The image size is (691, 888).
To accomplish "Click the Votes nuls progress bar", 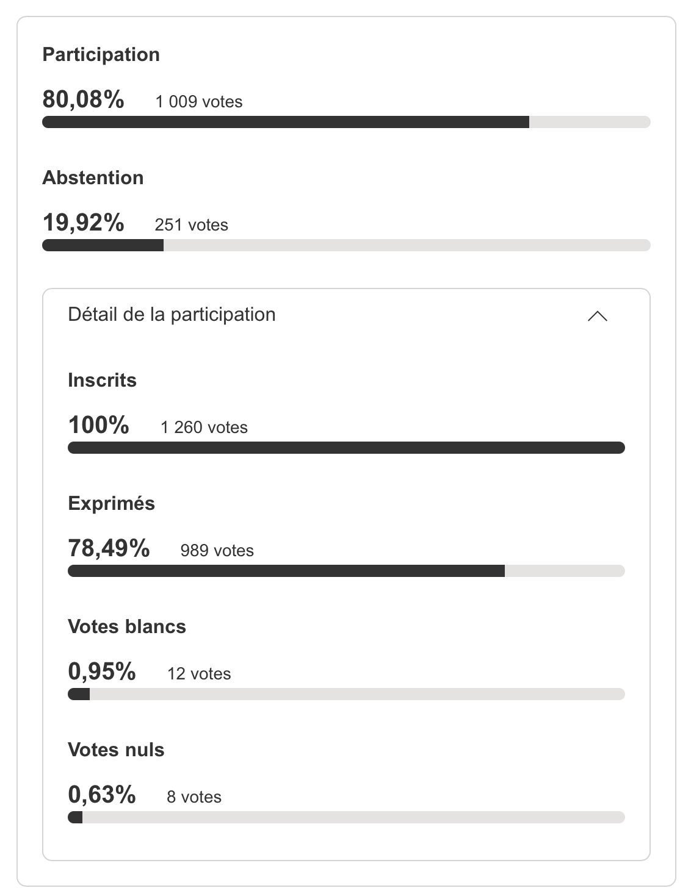I will (346, 817).
